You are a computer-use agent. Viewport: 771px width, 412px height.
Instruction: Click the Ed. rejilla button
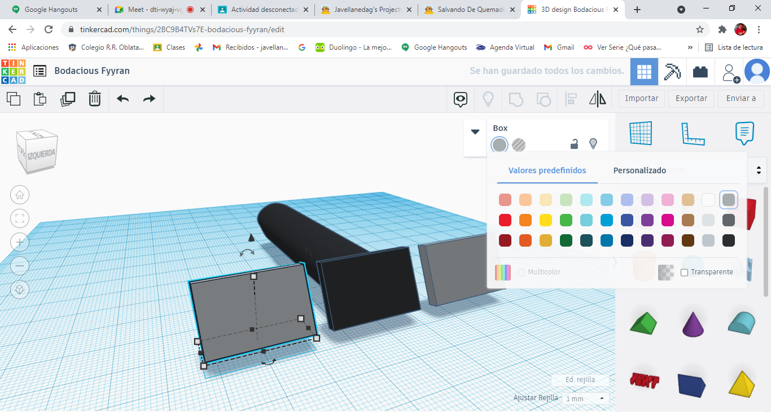pos(580,380)
